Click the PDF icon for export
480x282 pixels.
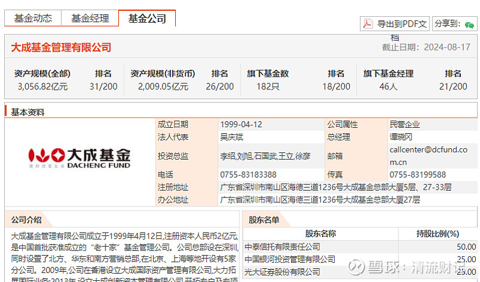pyautogui.click(x=367, y=23)
